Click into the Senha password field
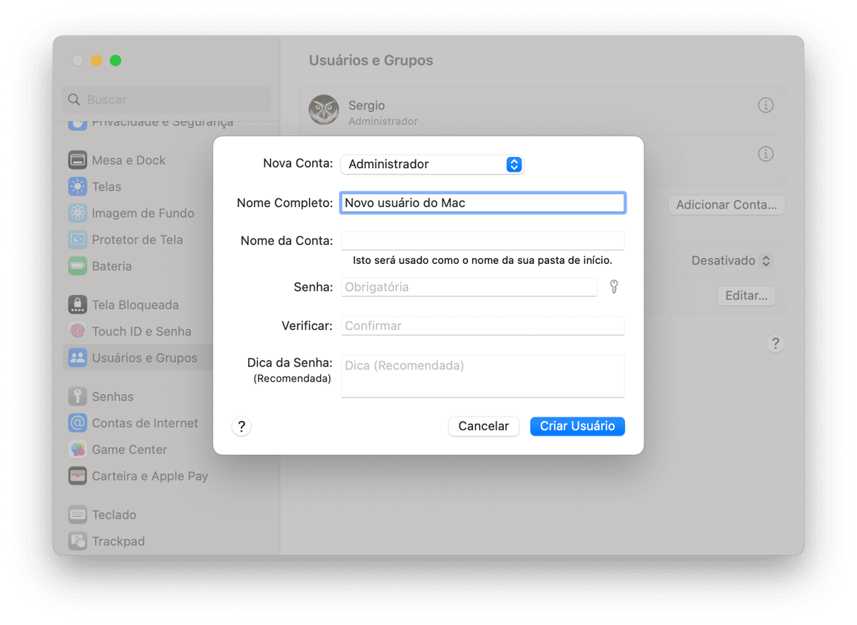The image size is (857, 625). 469,287
